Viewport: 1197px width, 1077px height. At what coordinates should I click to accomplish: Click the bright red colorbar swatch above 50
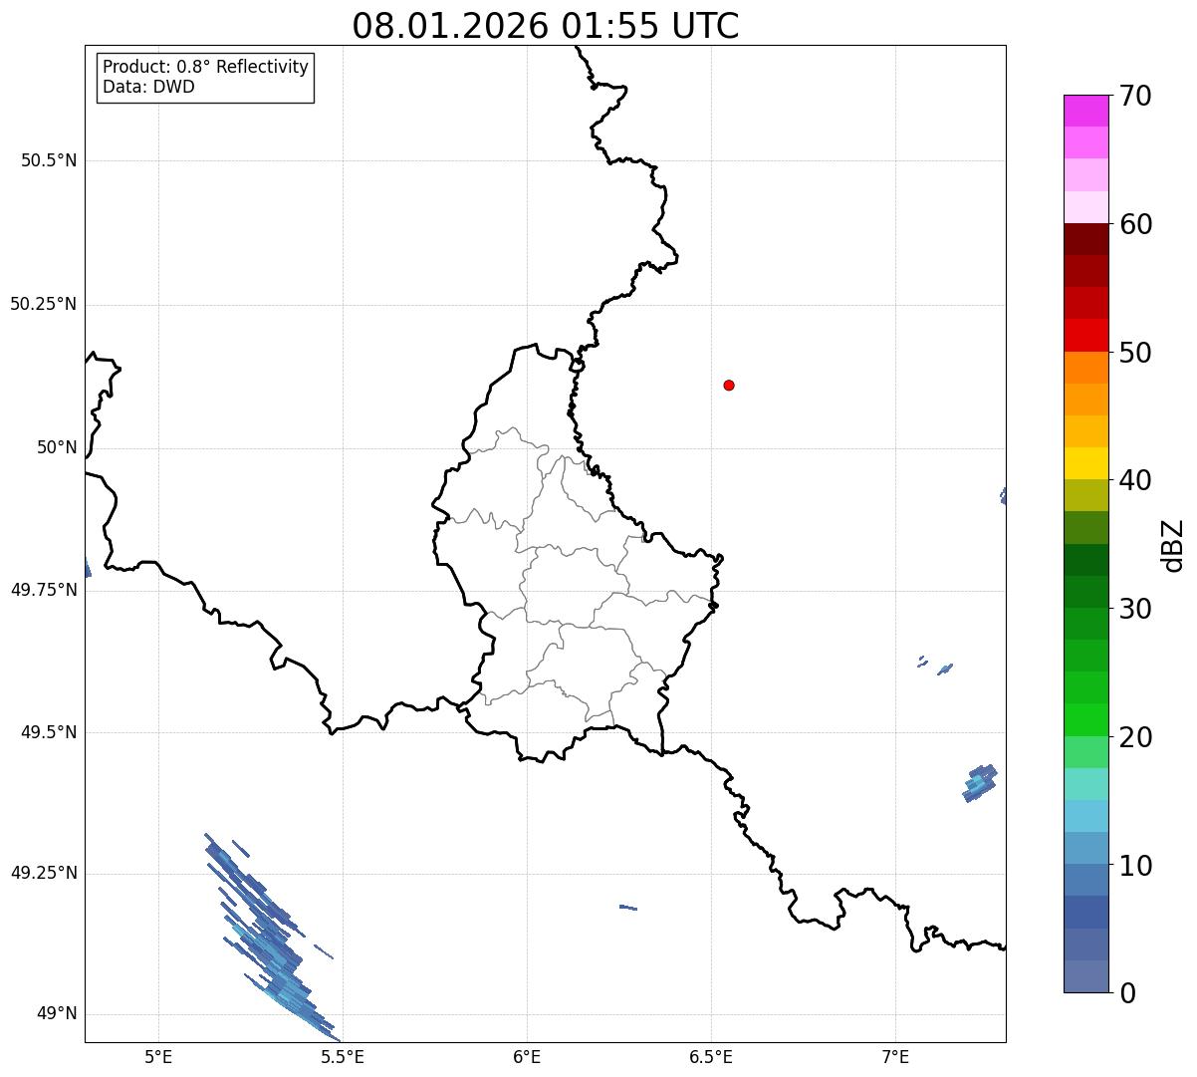(1085, 336)
